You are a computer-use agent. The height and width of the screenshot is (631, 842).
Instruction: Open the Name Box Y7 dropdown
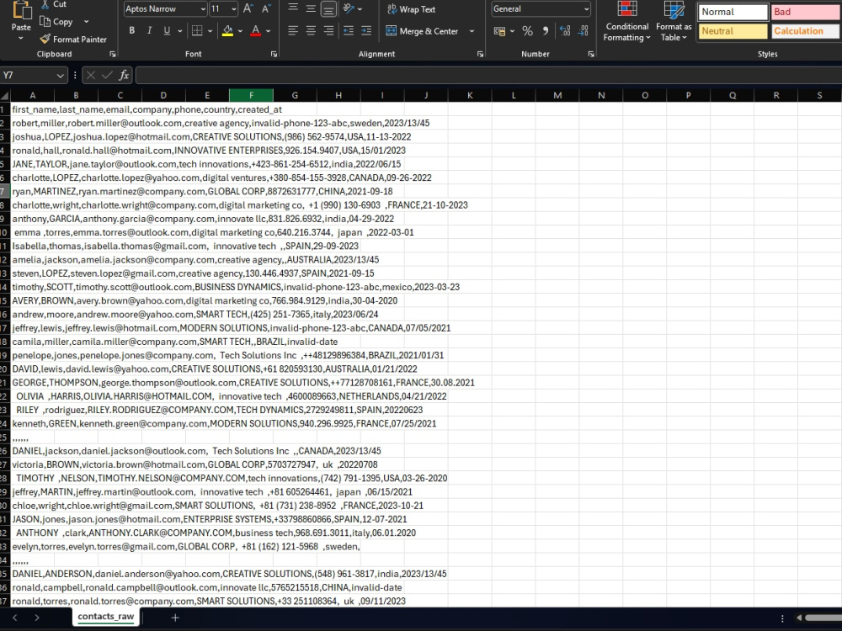click(60, 76)
